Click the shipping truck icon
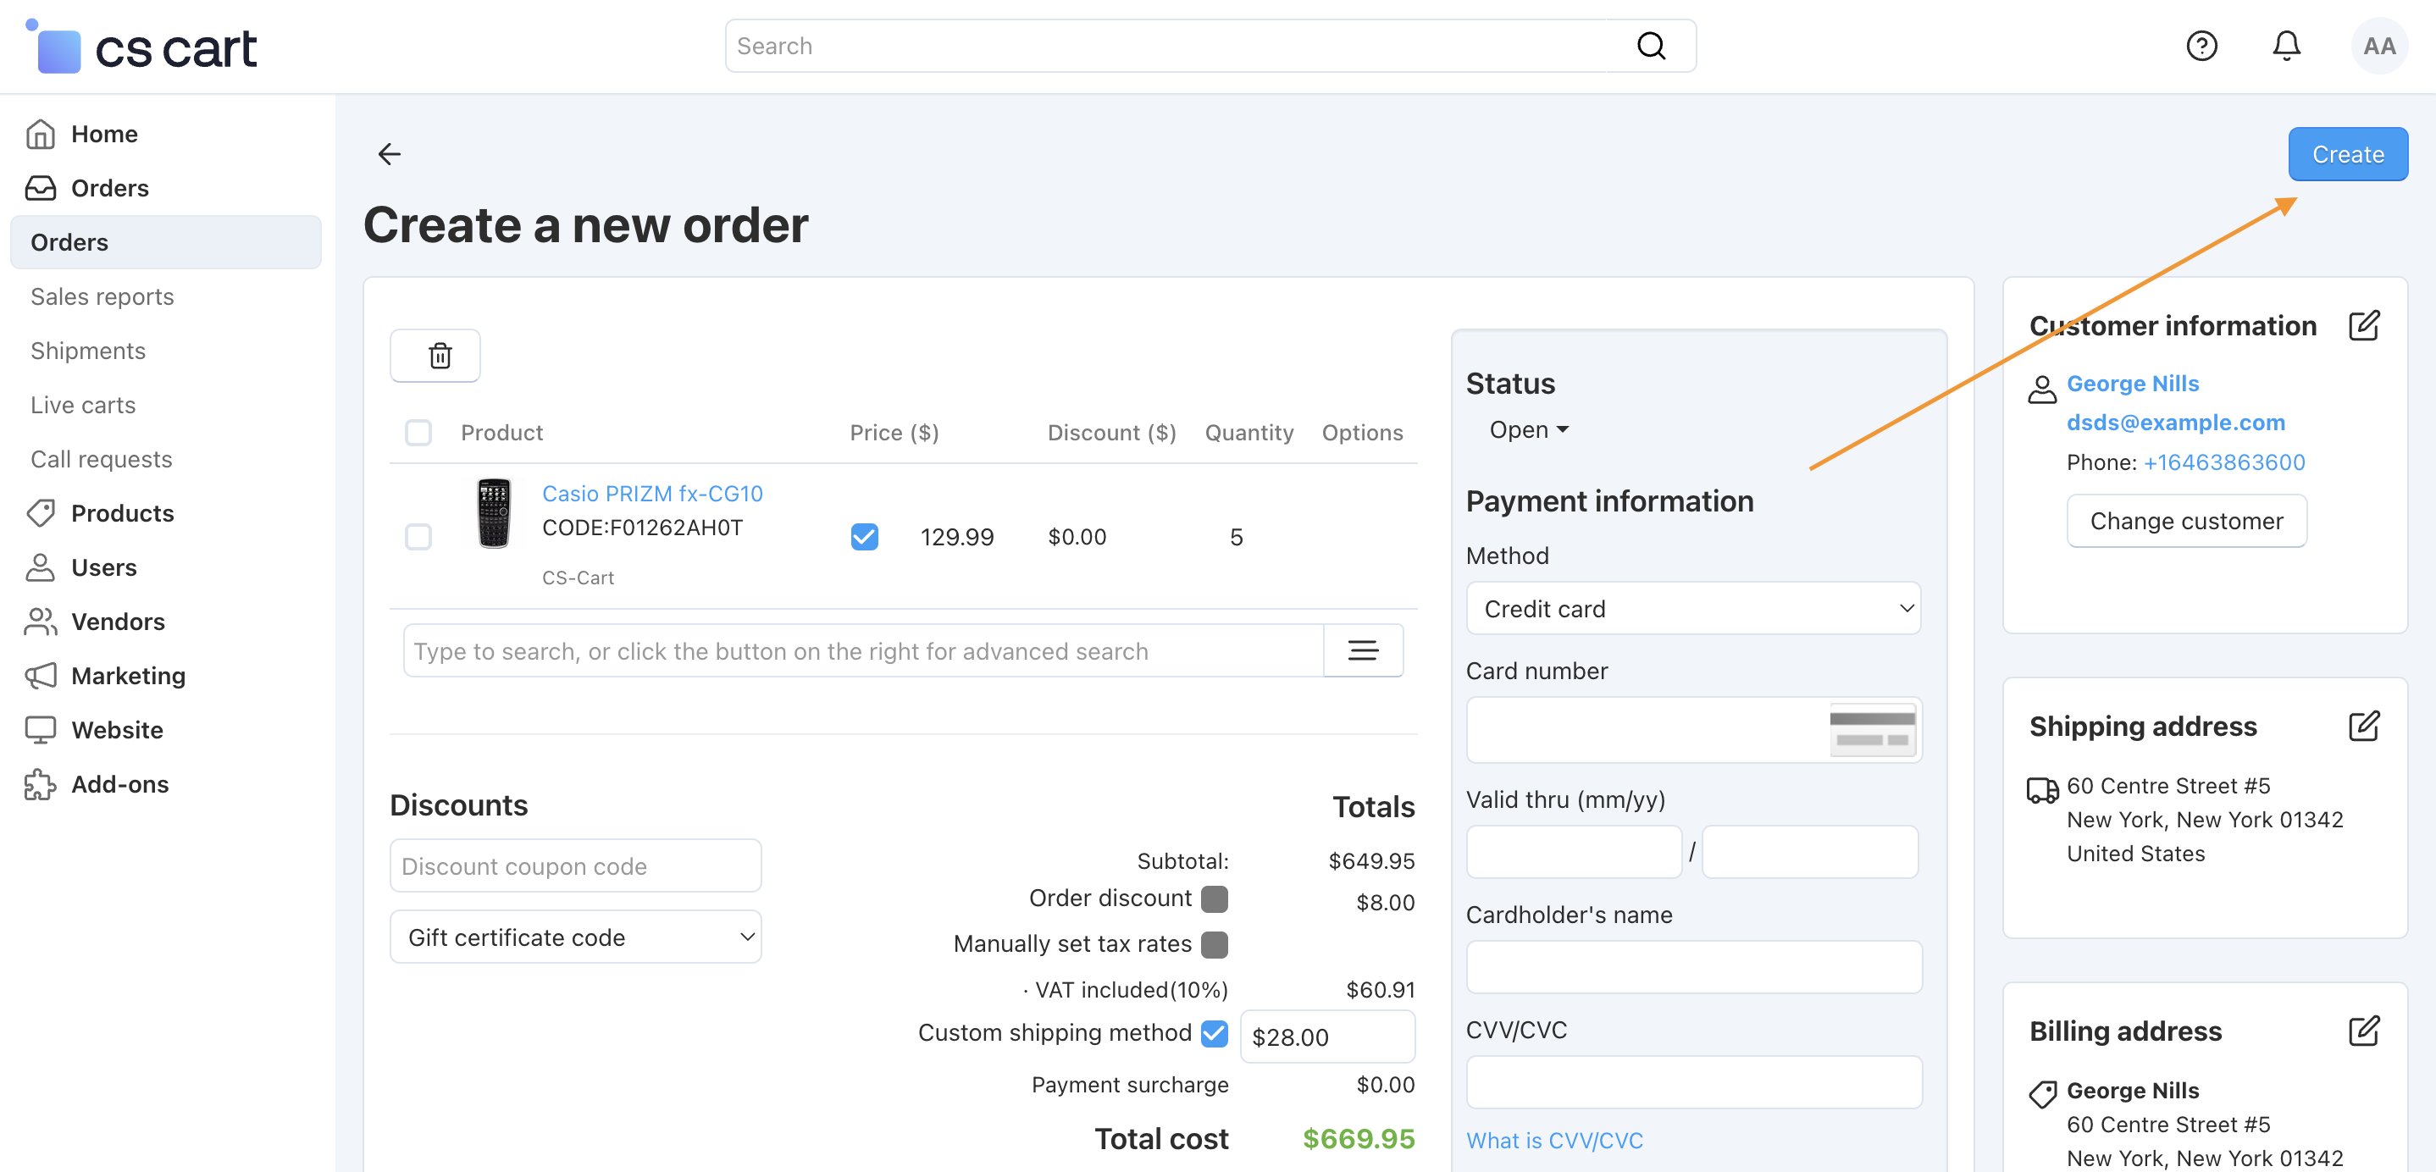The image size is (2436, 1172). (x=2041, y=789)
